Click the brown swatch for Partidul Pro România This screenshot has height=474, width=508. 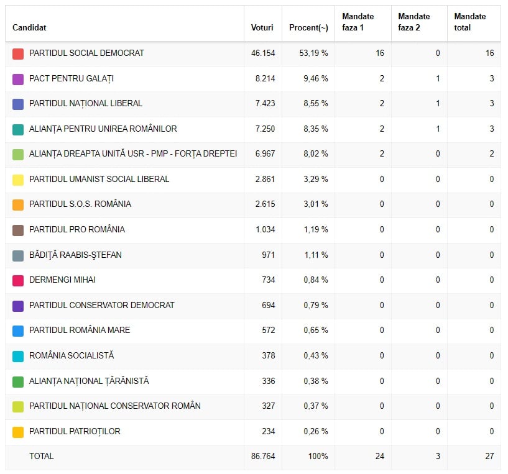click(x=18, y=230)
